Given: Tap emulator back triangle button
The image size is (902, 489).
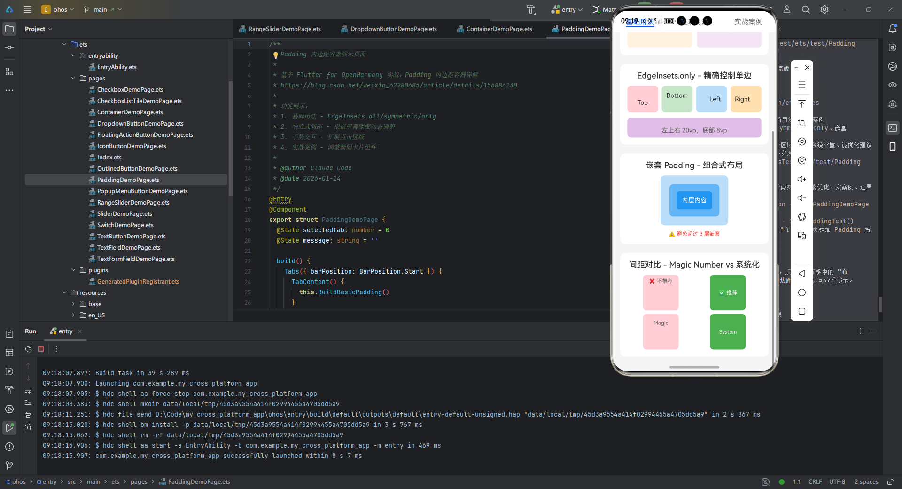Looking at the screenshot, I should tap(802, 274).
